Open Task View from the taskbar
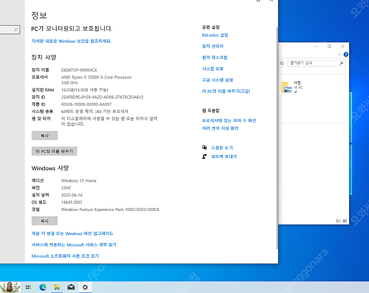Screen dimensions: 369x293 click(x=28, y=287)
